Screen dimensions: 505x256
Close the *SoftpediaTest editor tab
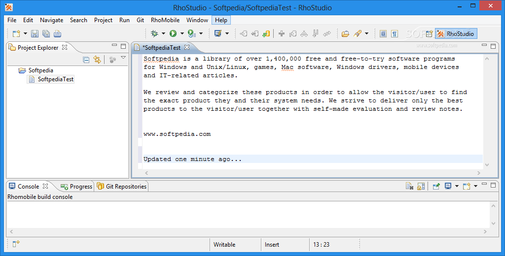pos(187,47)
